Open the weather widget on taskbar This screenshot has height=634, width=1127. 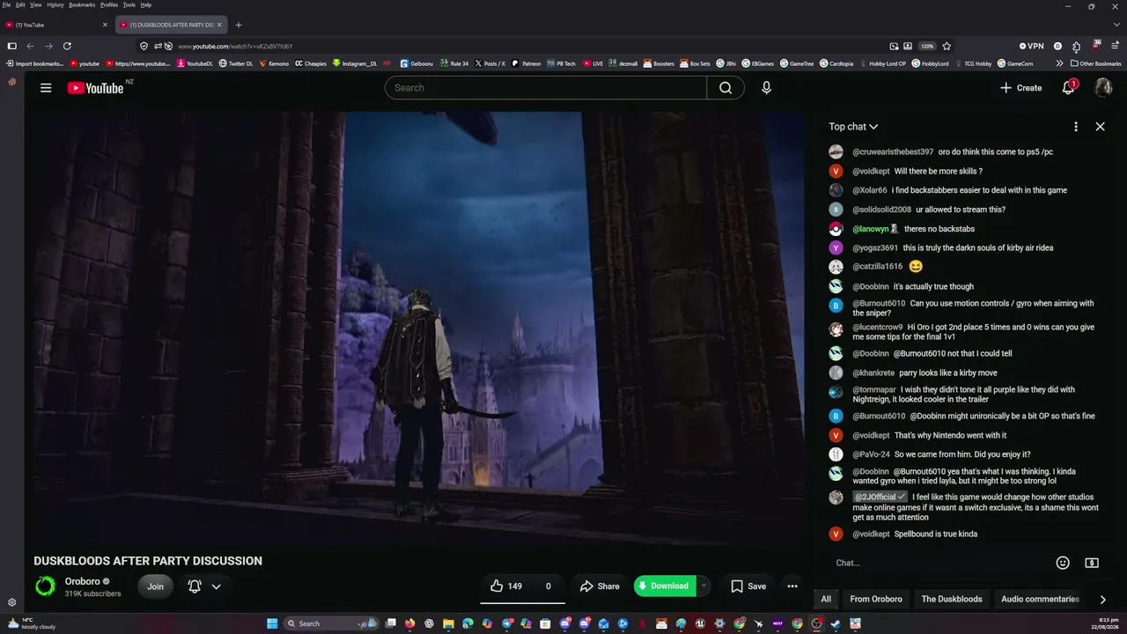pos(32,623)
